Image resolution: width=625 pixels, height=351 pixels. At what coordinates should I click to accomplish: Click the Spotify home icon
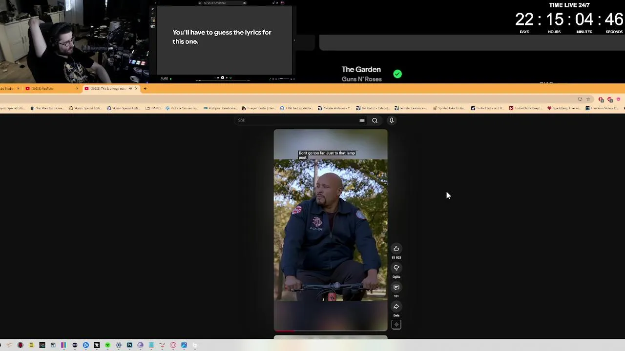pyautogui.click(x=200, y=3)
